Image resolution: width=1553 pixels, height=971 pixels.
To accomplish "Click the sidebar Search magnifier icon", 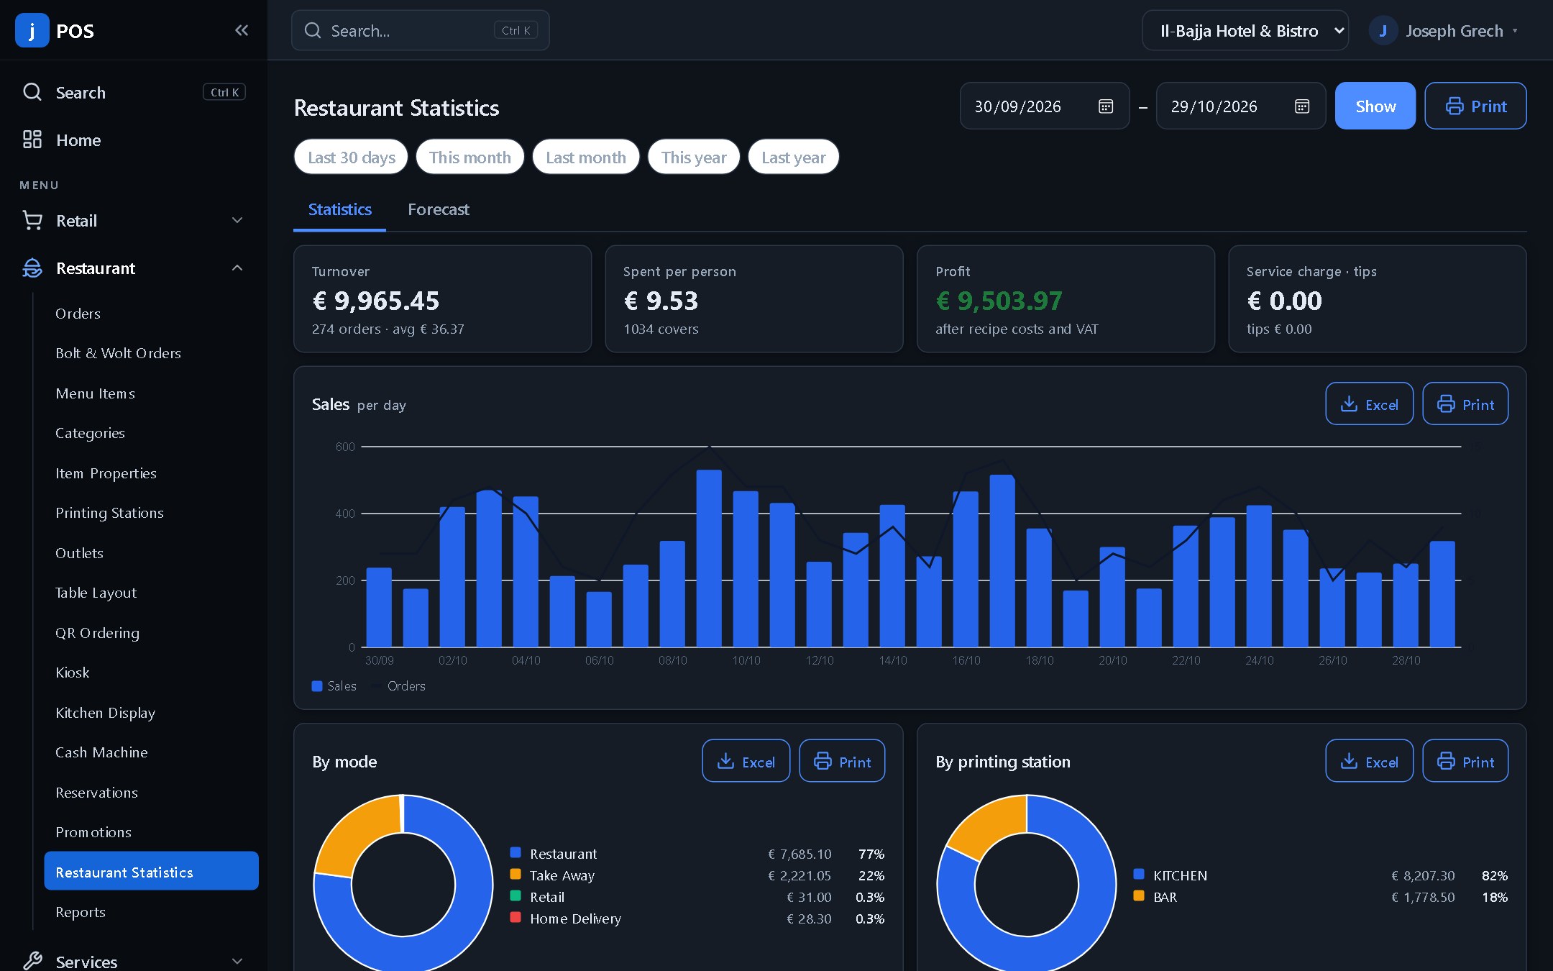I will (32, 92).
